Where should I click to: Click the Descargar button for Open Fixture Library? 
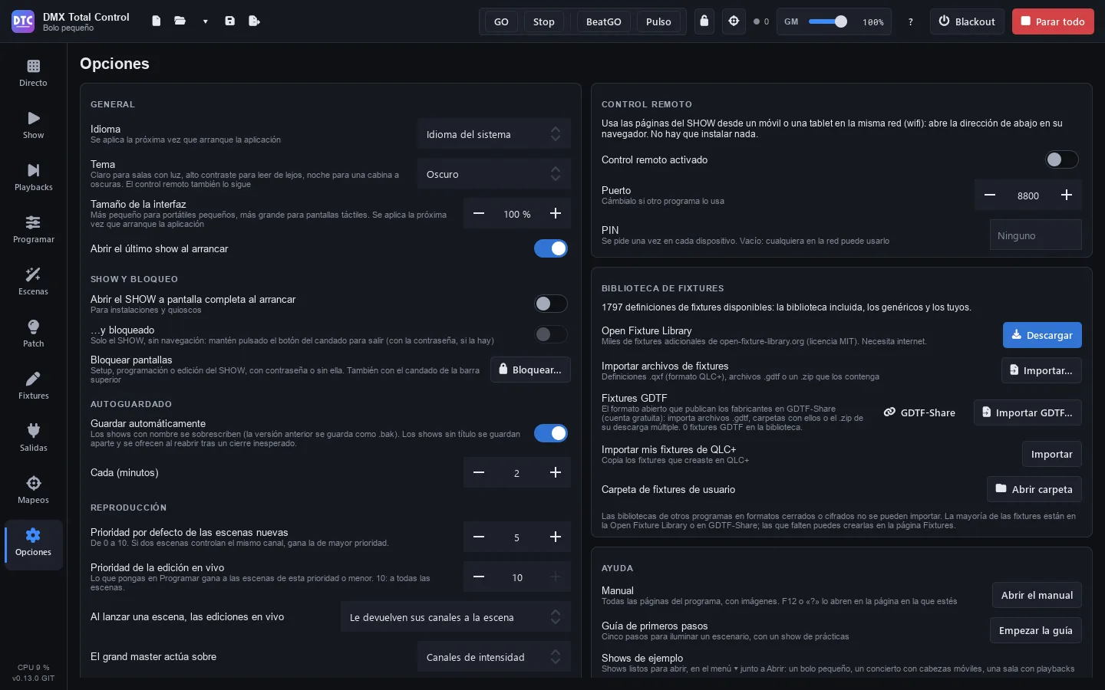coord(1042,335)
